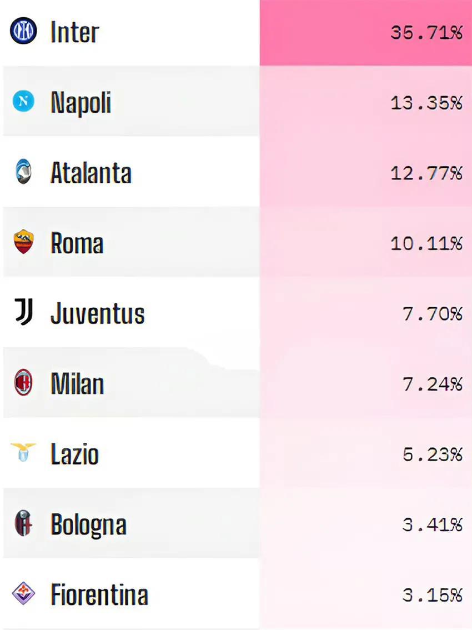Select the Atalanta team name
This screenshot has height=630, width=472.
click(x=91, y=172)
